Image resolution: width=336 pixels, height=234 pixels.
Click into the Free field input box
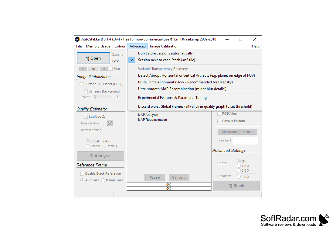coord(246,141)
